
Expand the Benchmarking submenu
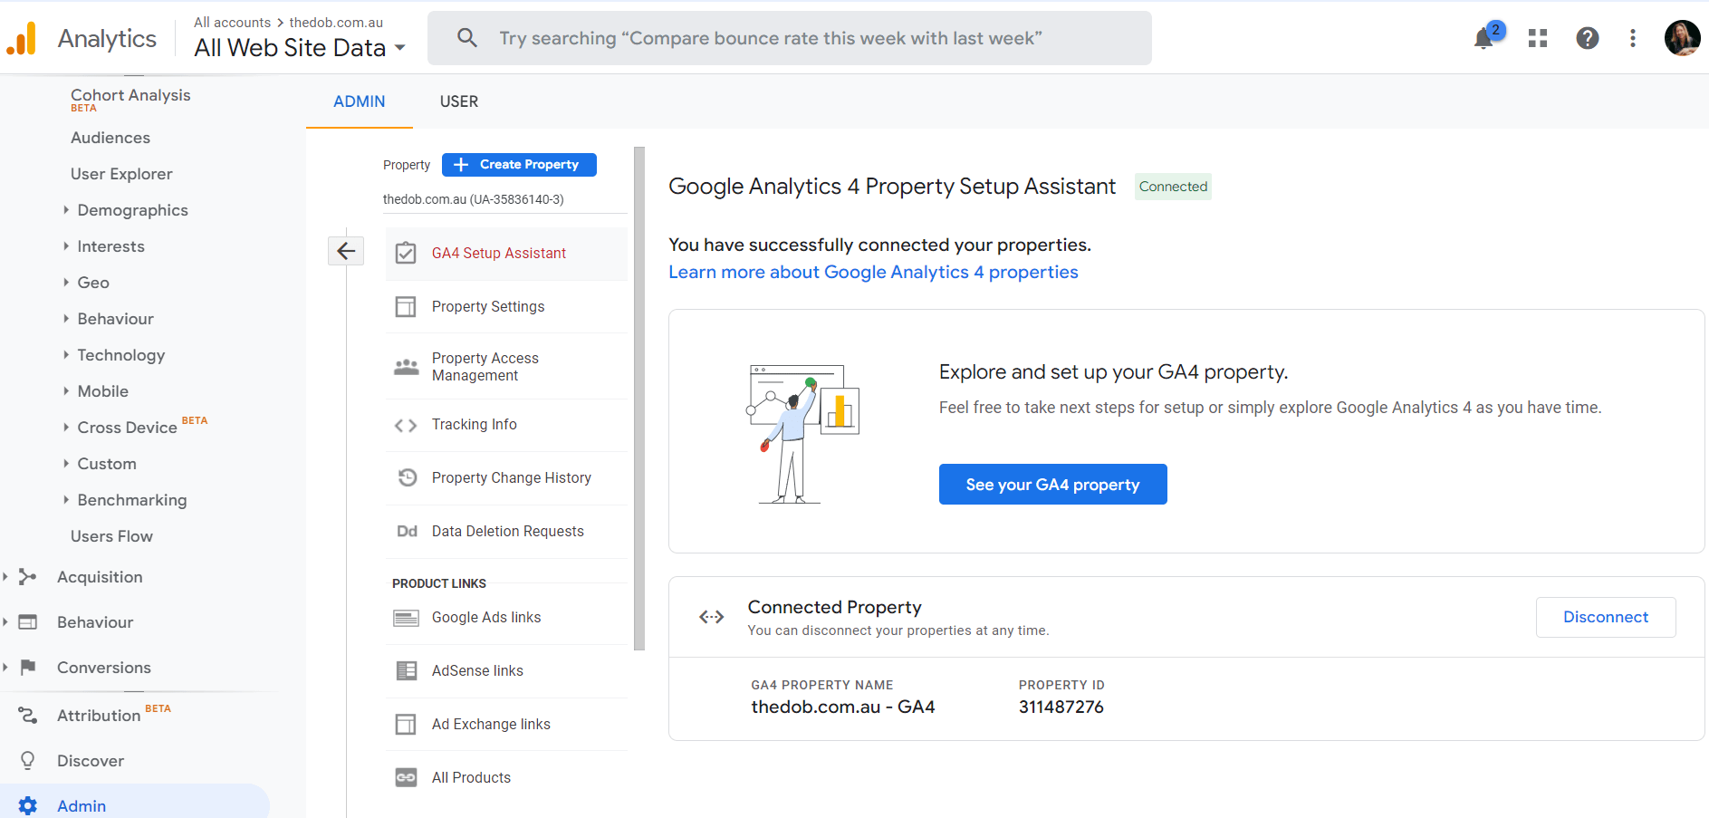66,499
